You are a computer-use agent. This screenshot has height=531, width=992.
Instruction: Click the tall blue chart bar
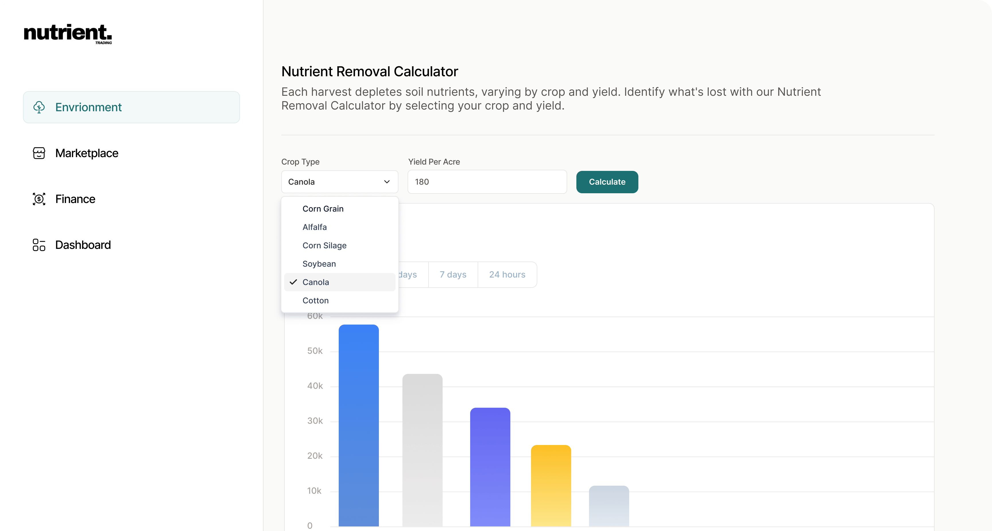(359, 425)
